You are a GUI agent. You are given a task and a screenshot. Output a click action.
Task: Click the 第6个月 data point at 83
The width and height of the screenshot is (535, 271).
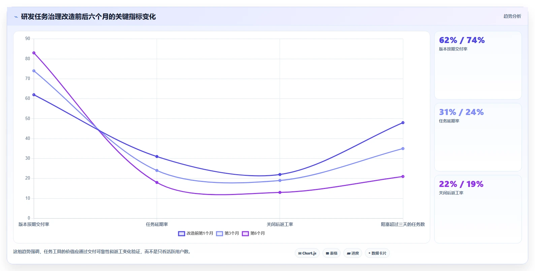(x=34, y=53)
